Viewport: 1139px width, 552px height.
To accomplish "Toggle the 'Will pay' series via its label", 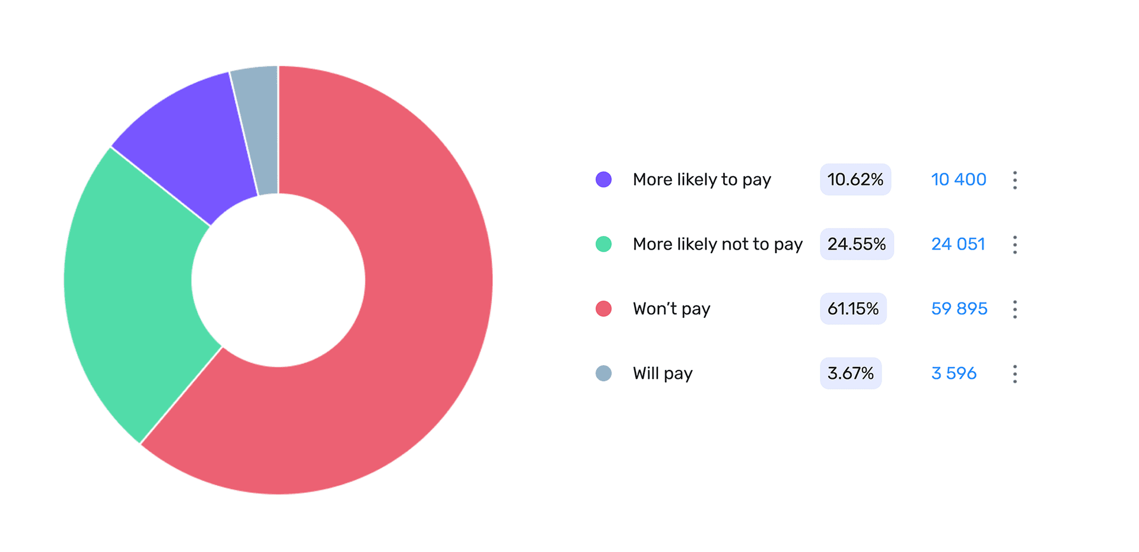I will tap(663, 373).
